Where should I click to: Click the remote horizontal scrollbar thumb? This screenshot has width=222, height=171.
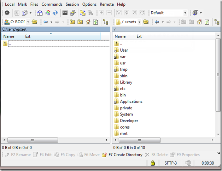(x=140, y=140)
